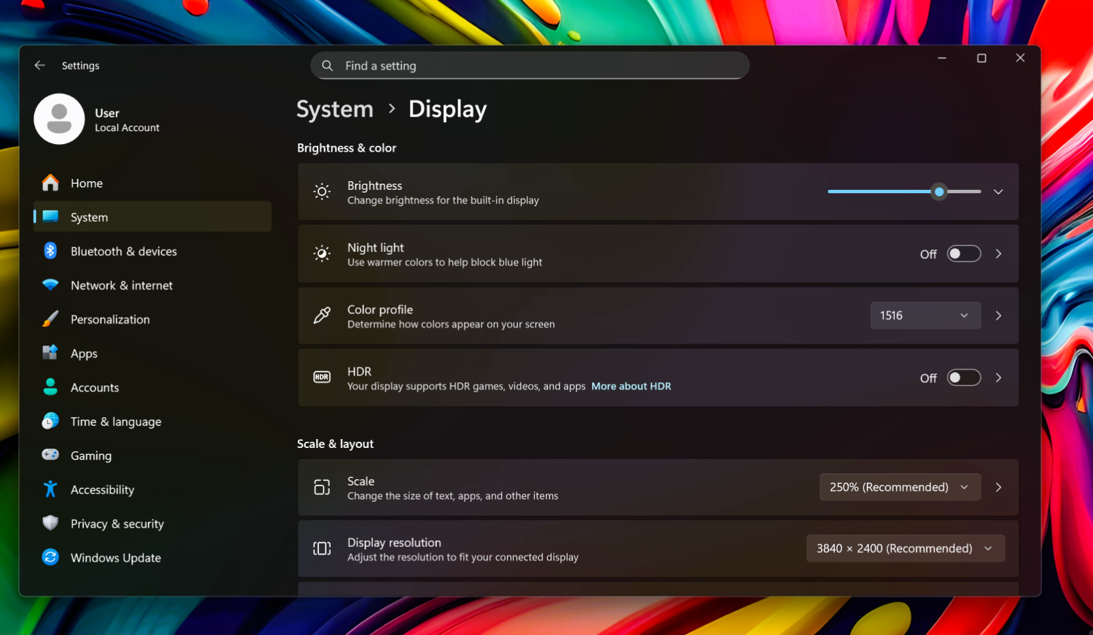1093x635 pixels.
Task: Enable the HDR toggle switch
Action: 964,378
